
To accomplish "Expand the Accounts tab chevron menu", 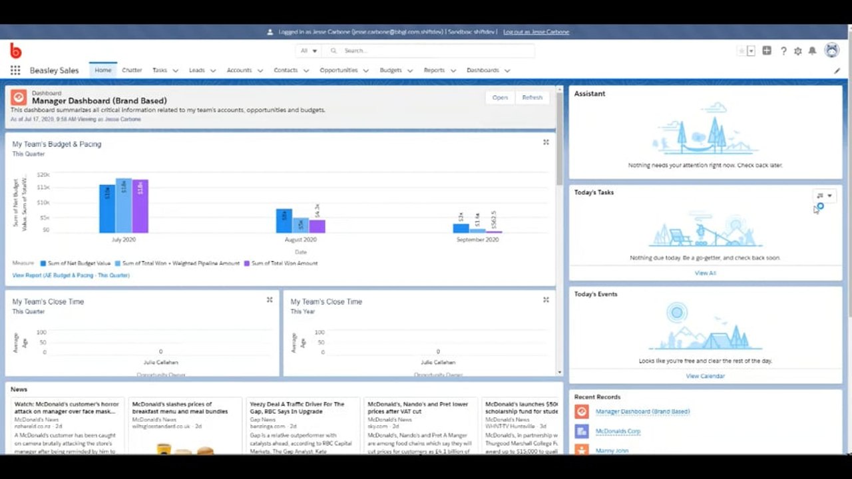I will point(260,71).
